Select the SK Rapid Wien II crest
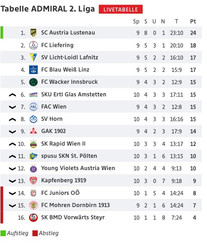 (33, 144)
